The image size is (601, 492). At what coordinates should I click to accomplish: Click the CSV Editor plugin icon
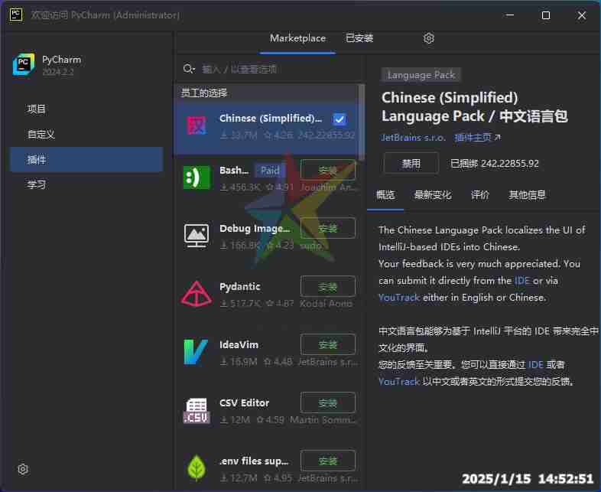pyautogui.click(x=197, y=410)
